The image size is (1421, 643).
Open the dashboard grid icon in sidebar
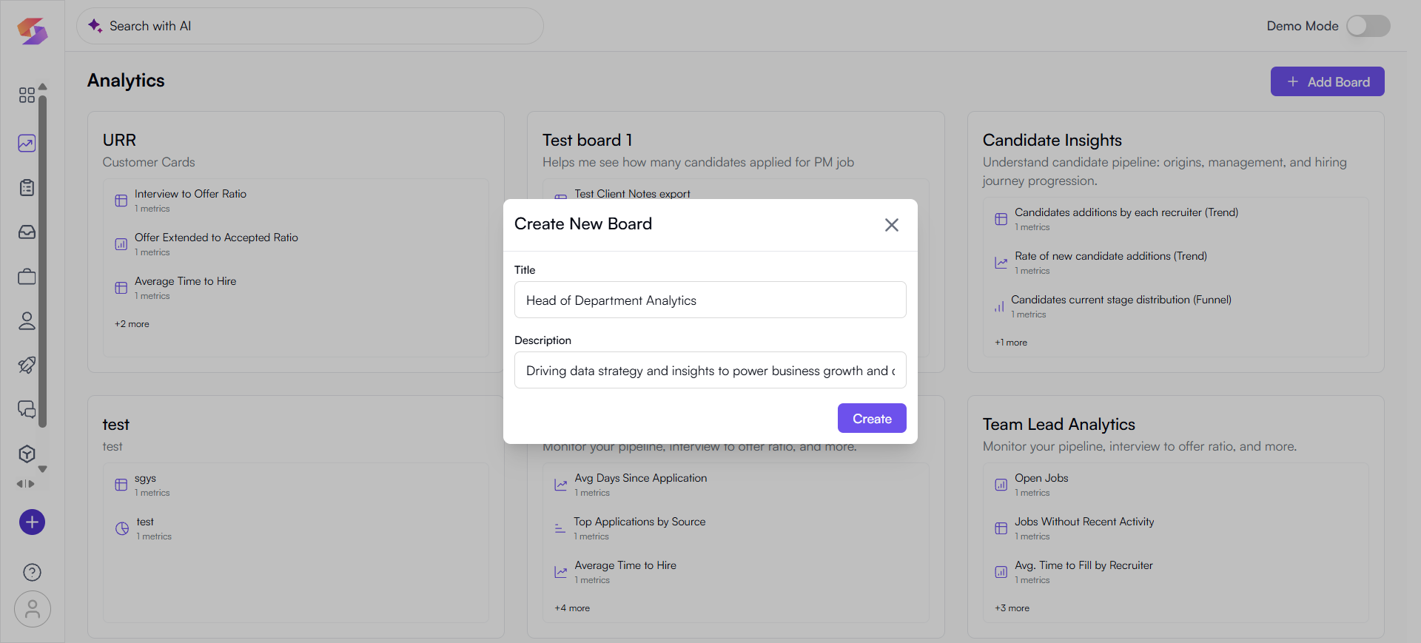[x=27, y=95]
